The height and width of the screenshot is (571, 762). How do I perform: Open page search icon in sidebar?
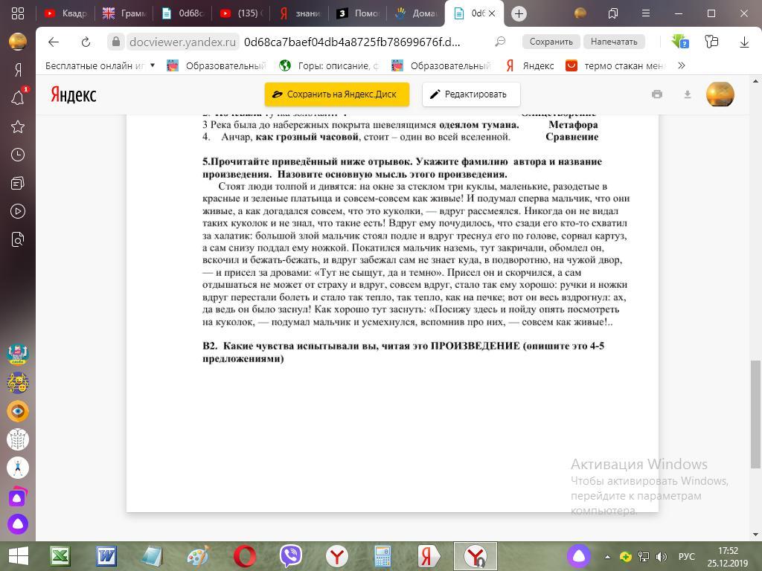18,239
